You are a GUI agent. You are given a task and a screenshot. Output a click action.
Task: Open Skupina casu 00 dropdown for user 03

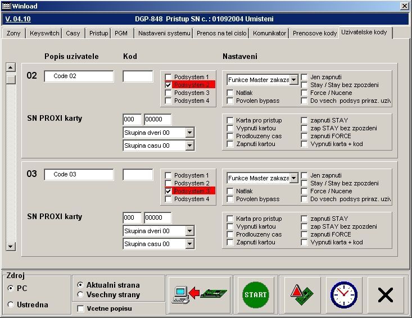[x=189, y=244]
